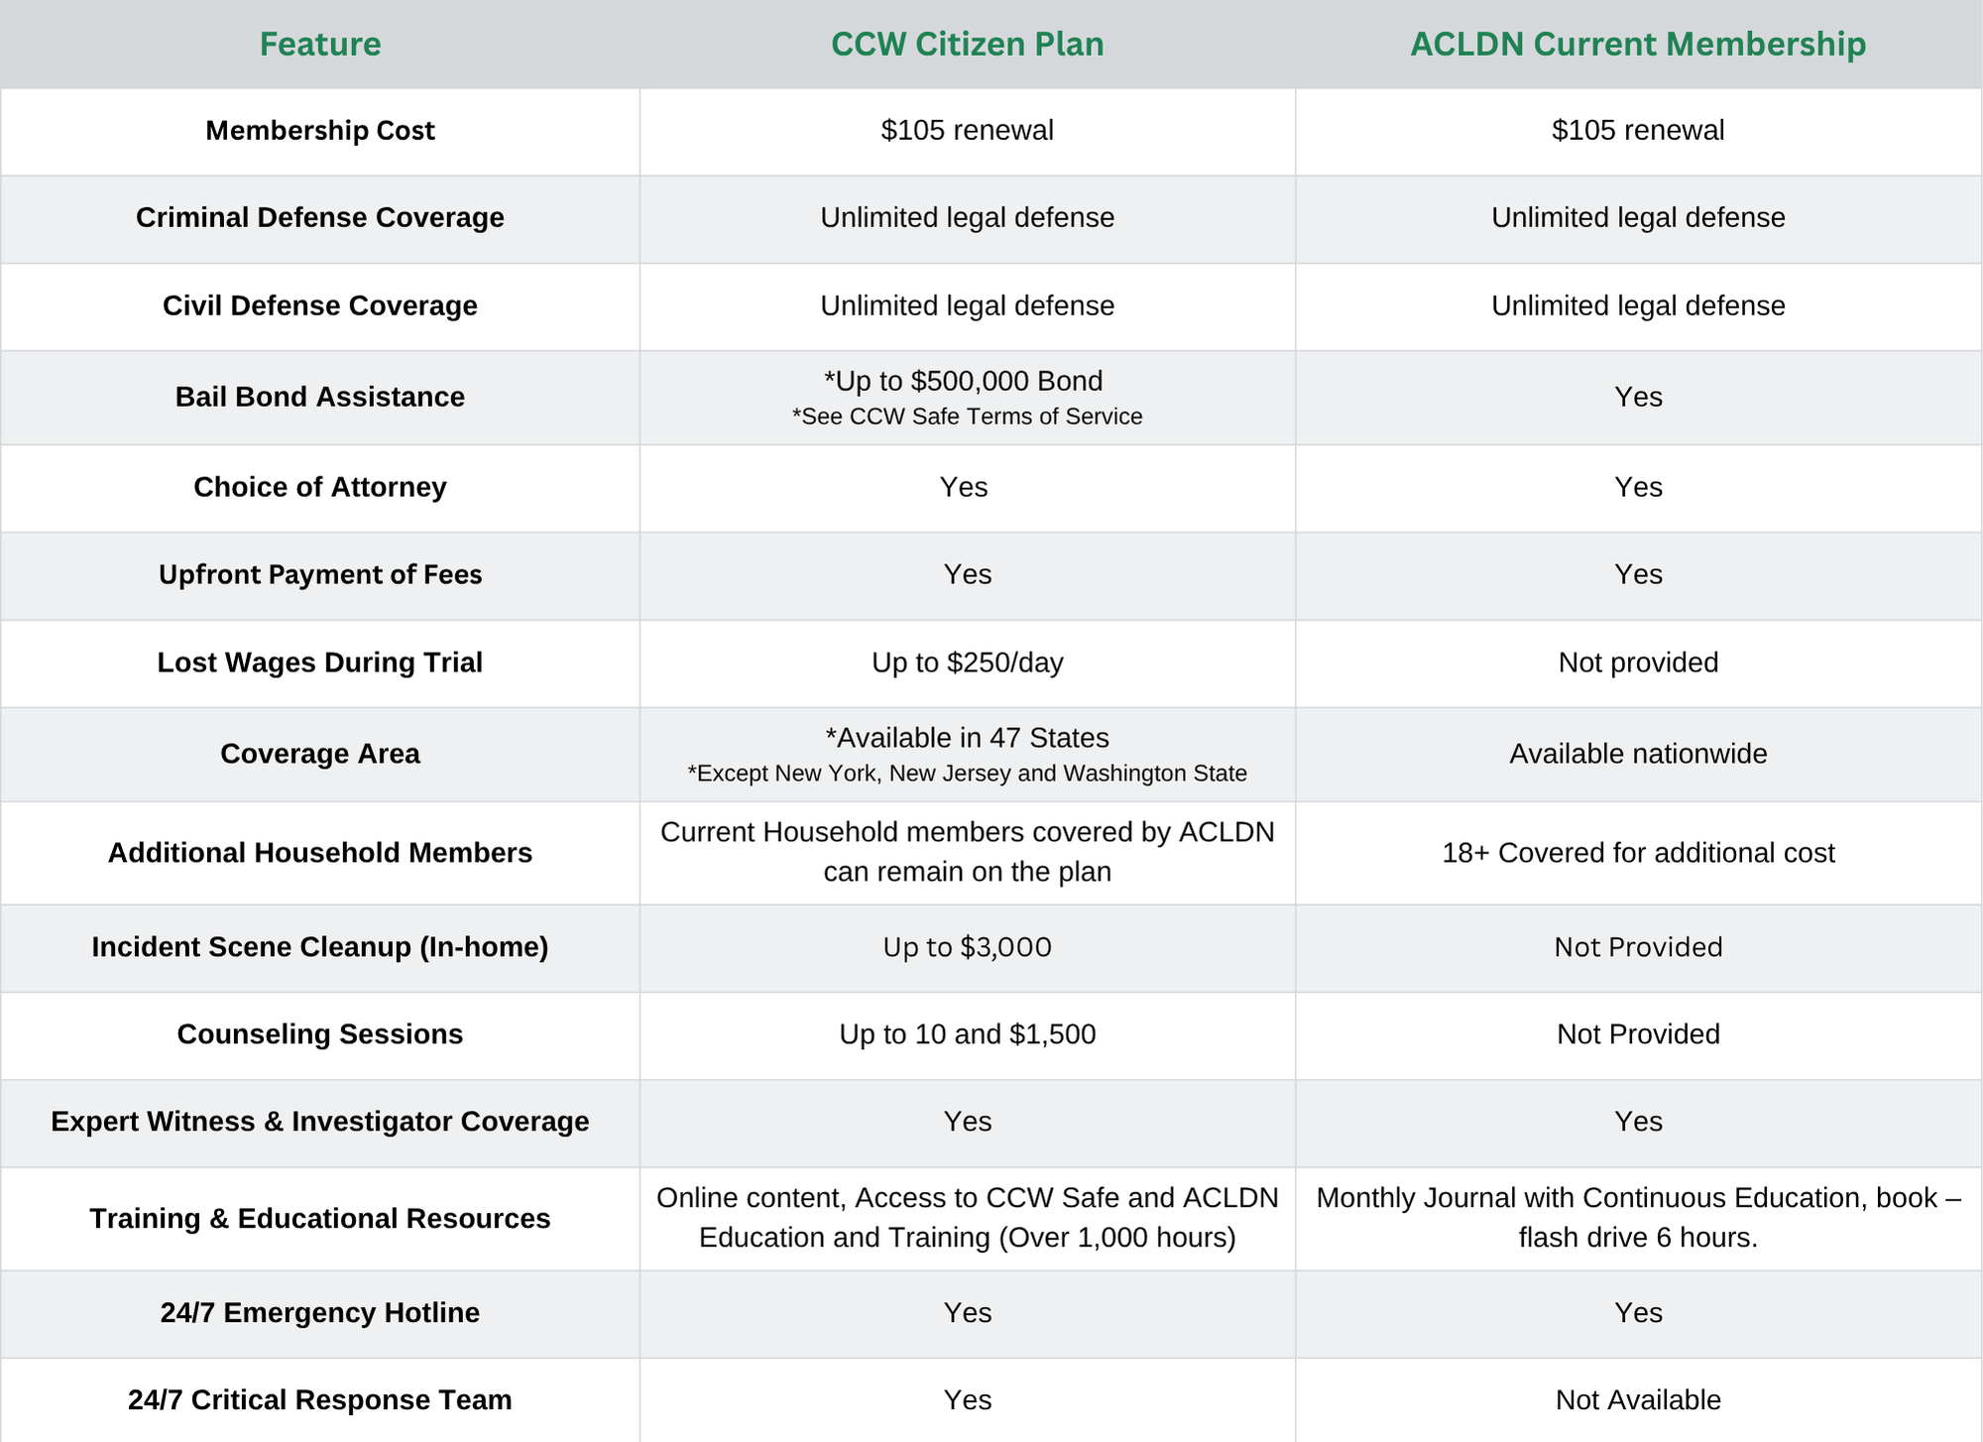Screen dimensions: 1983x1442
Task: Select the Available nationwide cell
Action: pyautogui.click(x=1637, y=754)
